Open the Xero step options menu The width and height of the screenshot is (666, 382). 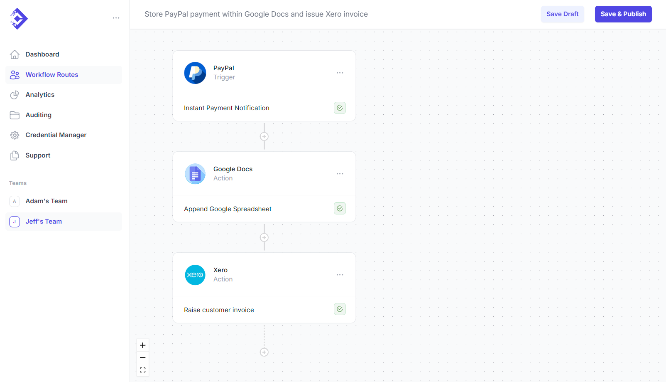click(x=340, y=275)
